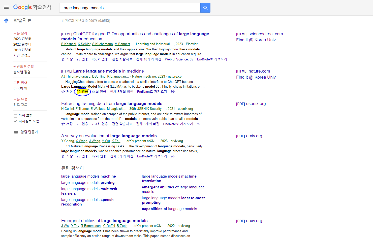
Task: Click the blue search magnifier button
Action: coord(205,8)
